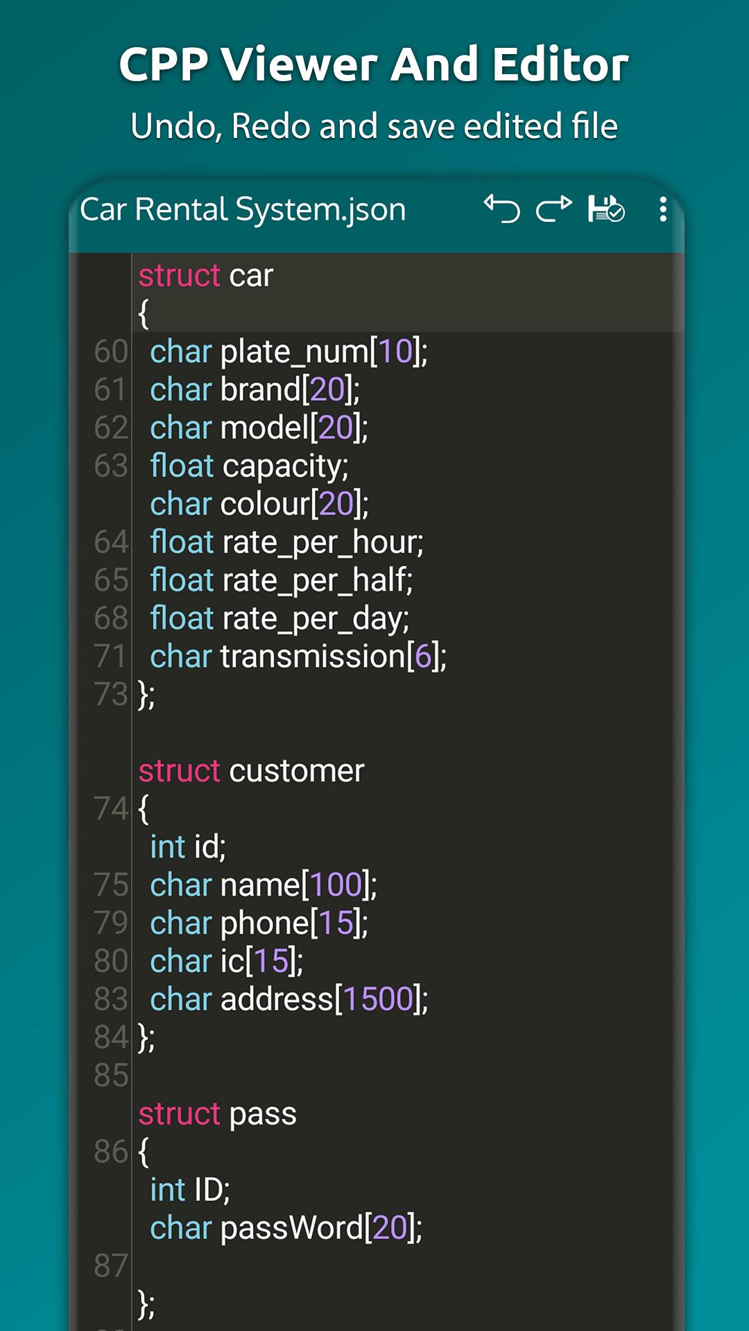
Task: Place cursor on 'struct customer' line
Action: coord(251,771)
